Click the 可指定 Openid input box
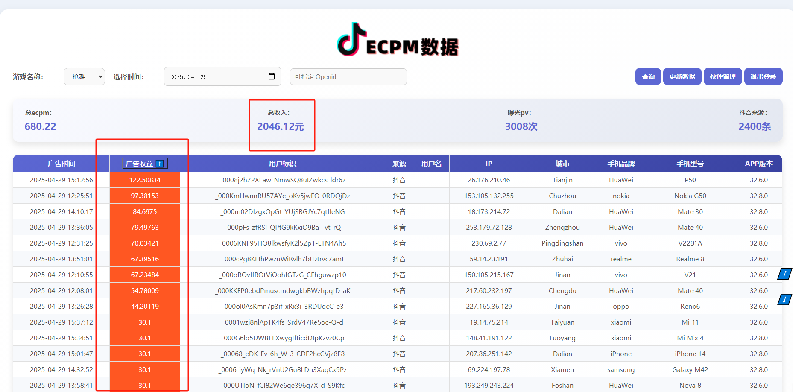Viewport: 793px width, 392px height. click(348, 76)
